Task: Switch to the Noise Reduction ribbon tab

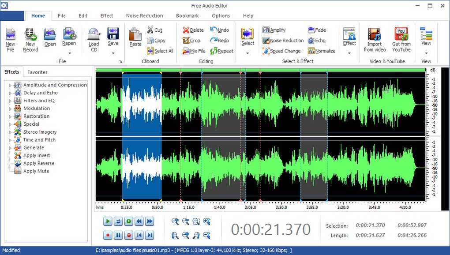Action: coord(144,15)
